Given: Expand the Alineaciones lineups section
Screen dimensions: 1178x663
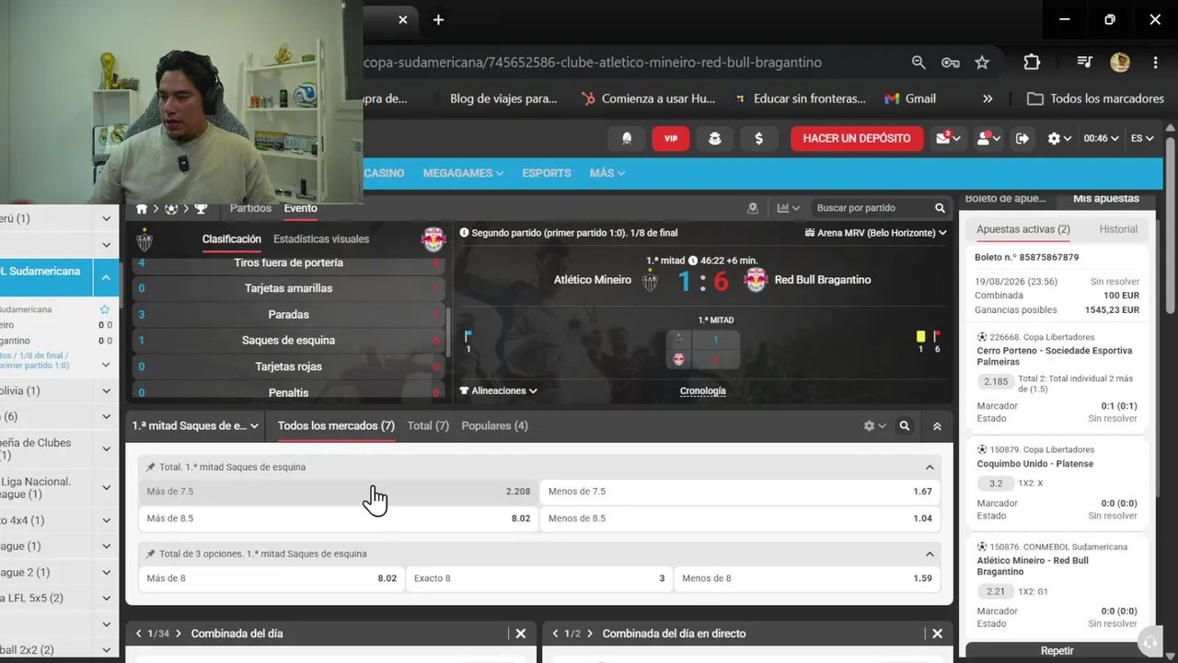Looking at the screenshot, I should [x=499, y=390].
